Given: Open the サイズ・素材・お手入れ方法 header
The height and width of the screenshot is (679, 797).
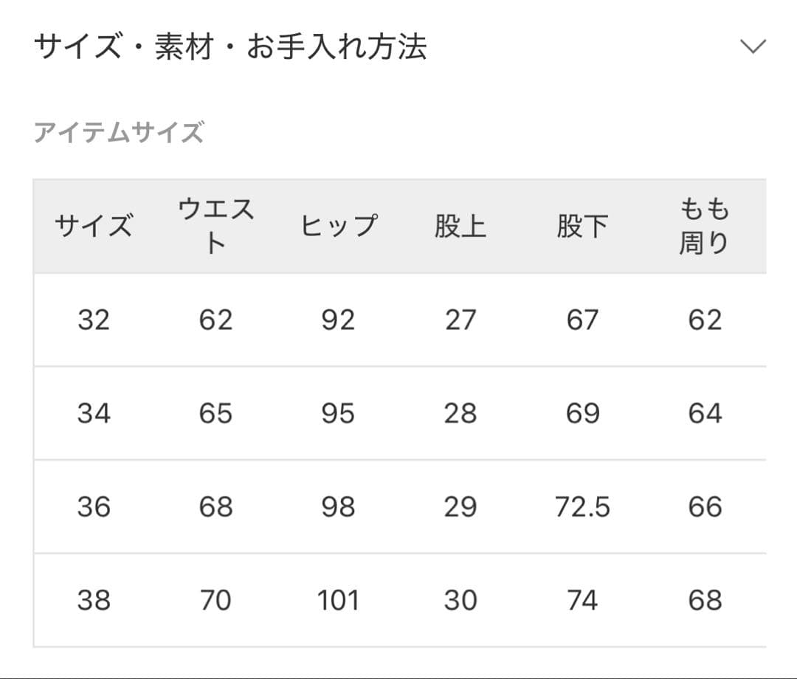Looking at the screenshot, I should [x=232, y=46].
